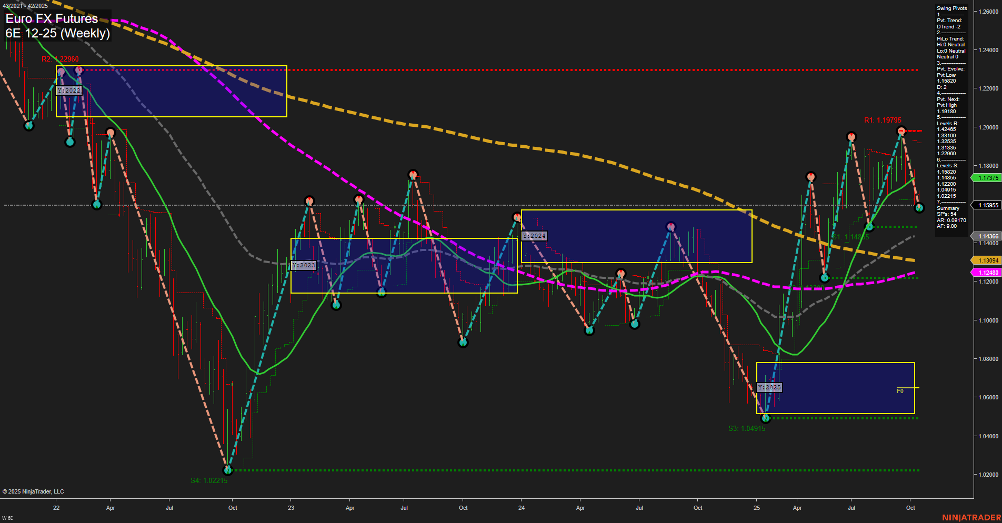The height and width of the screenshot is (523, 1002).
Task: Select the magenta 1.12480 price axis marker
Action: tap(988, 272)
